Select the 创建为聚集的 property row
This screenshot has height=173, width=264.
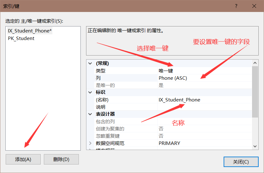pyautogui.click(x=173, y=129)
